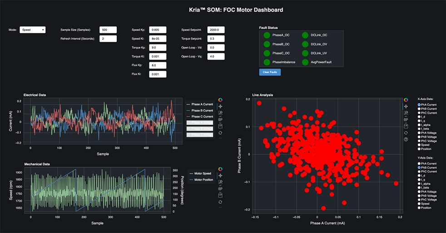
Task: Click the Sample Size input field
Action: tap(108, 30)
